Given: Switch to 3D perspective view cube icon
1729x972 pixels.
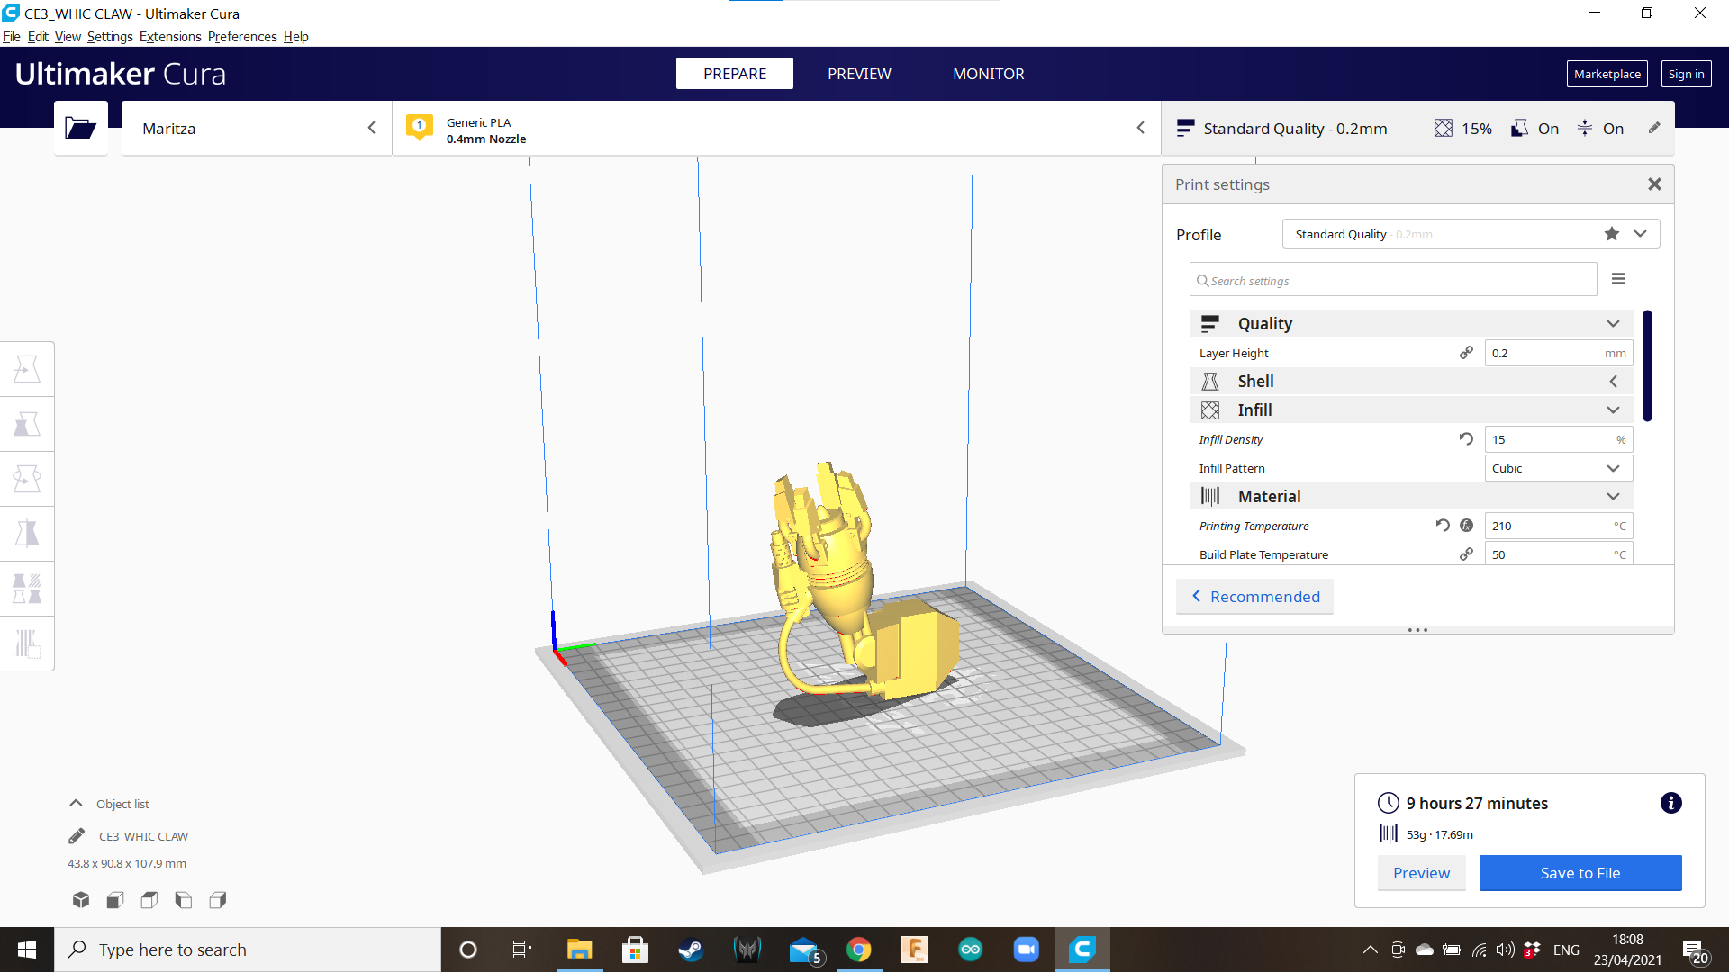Looking at the screenshot, I should click(x=81, y=900).
